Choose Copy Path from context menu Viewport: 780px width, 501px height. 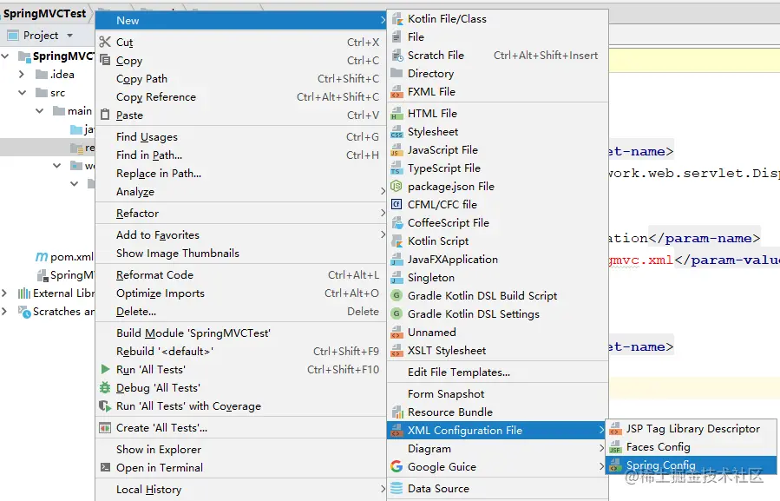[240, 79]
